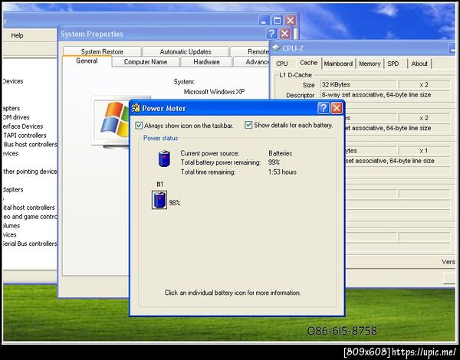Open the Remote tab in System Properties
The image size is (460, 360).
point(250,51)
